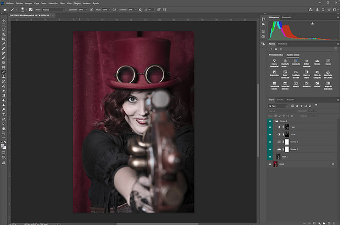Add a Curvas adjustment from Ajustes panel
Viewport: 340px width, 225px height.
[x=328, y=62]
